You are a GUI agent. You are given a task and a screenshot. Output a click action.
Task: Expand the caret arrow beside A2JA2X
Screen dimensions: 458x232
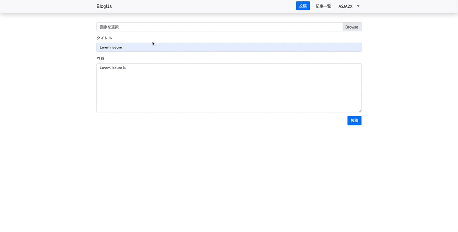click(x=358, y=6)
